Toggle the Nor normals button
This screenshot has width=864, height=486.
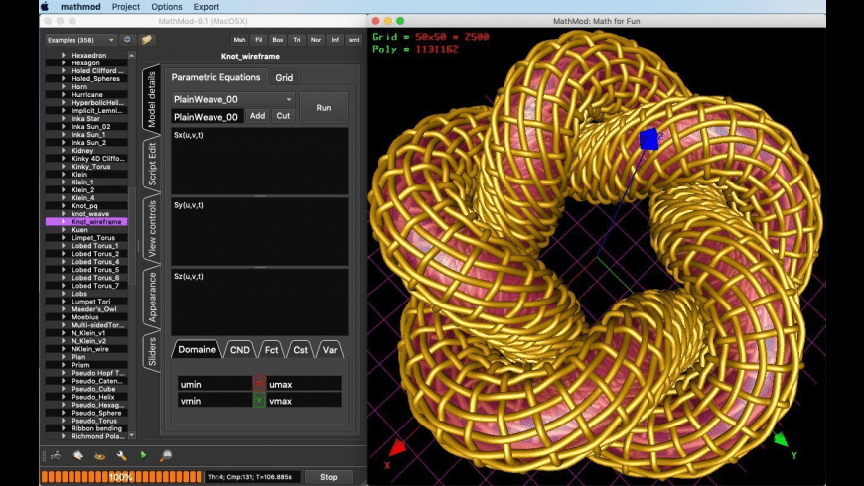(x=316, y=40)
